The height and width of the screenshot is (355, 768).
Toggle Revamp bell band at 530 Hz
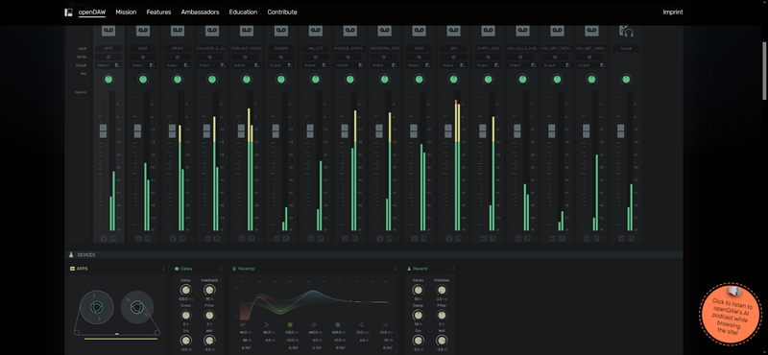tap(290, 324)
